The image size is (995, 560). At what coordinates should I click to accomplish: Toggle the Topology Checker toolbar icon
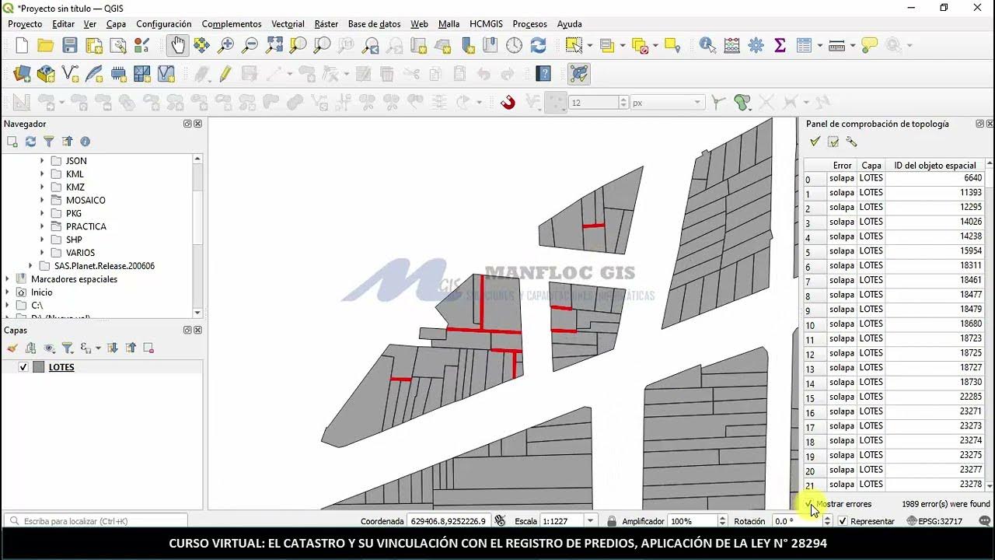[x=578, y=74]
